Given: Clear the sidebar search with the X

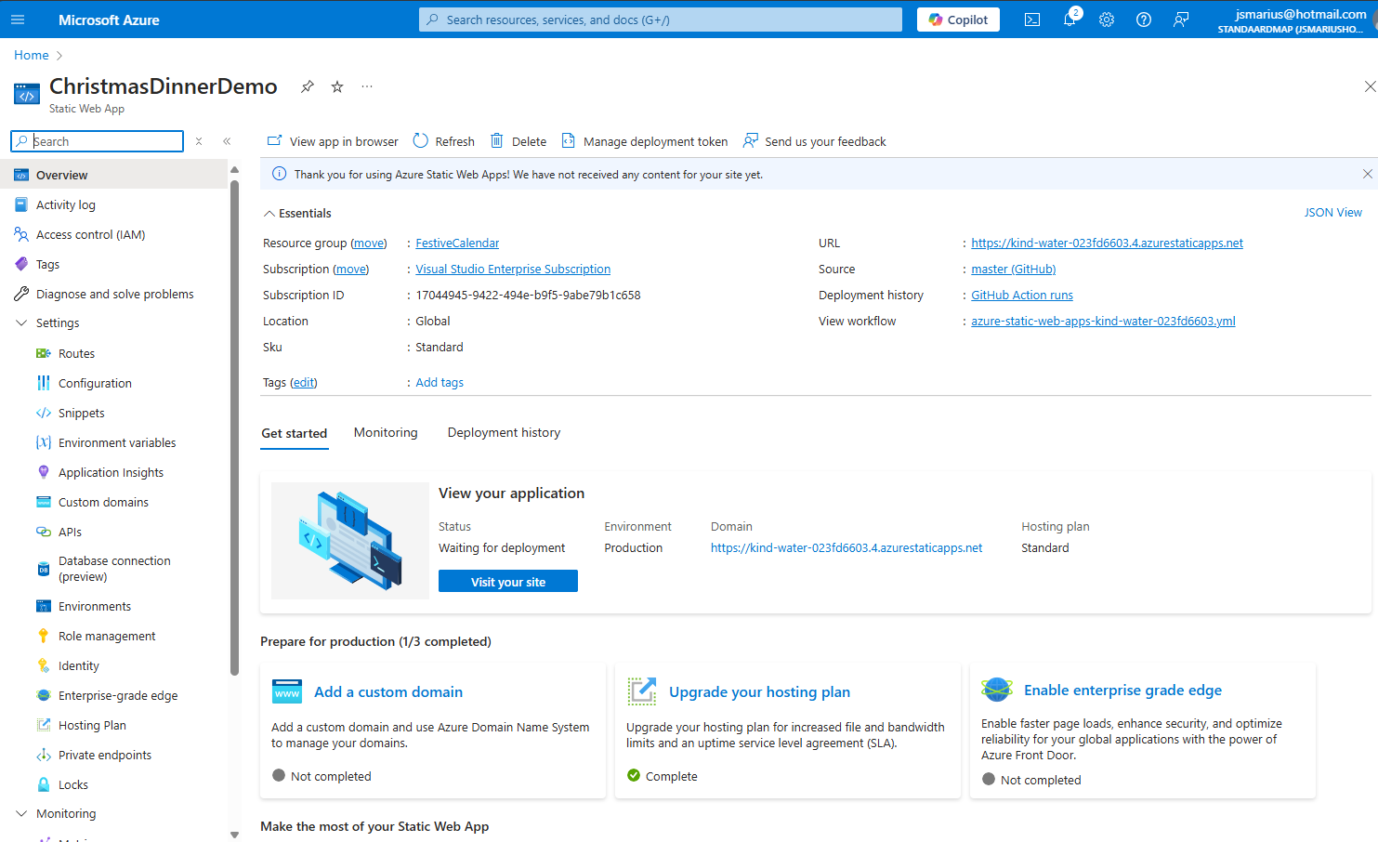Looking at the screenshot, I should tap(199, 141).
